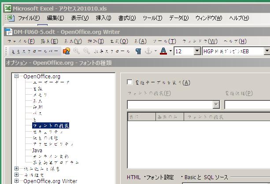Open the font size 12 dropdown
The height and width of the screenshot is (184, 270).
point(197,52)
